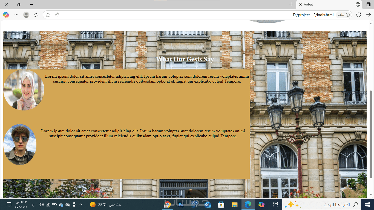This screenshot has height=210, width=374.
Task: Open Google Chrome from the taskbar
Action: tap(168, 205)
